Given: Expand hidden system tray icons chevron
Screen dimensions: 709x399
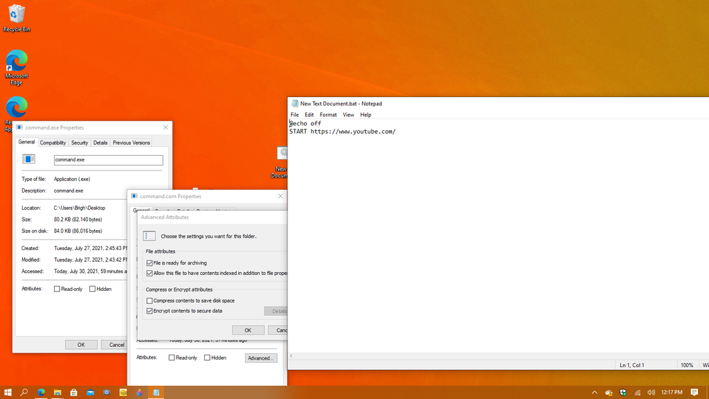Looking at the screenshot, I should (595, 392).
